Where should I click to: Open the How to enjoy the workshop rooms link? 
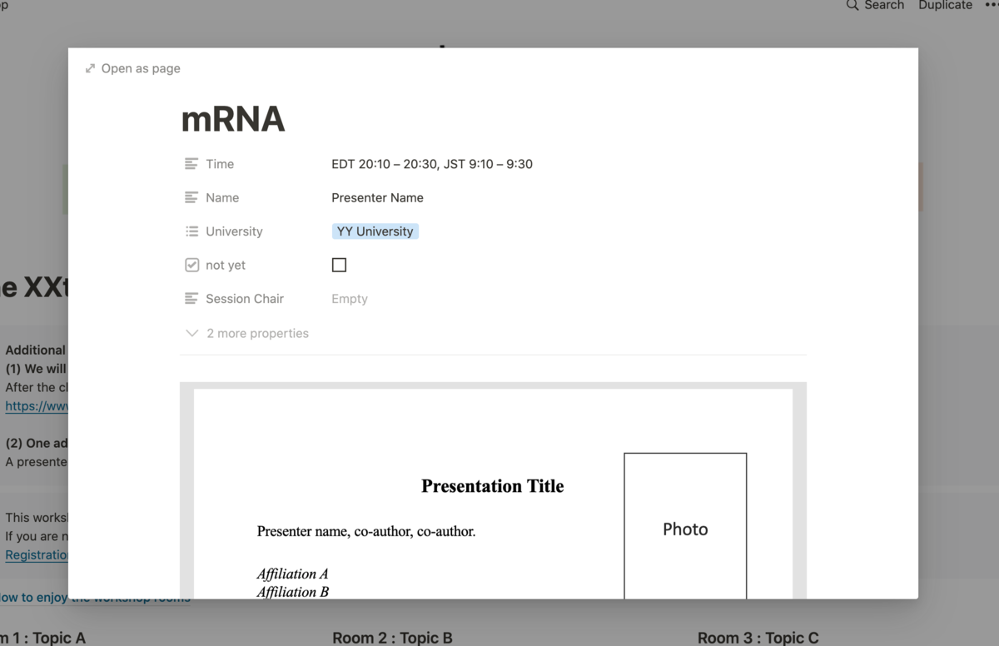pyautogui.click(x=94, y=598)
